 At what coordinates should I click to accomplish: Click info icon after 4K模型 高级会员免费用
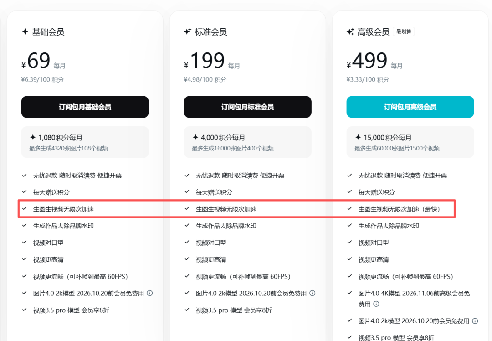pos(376,304)
